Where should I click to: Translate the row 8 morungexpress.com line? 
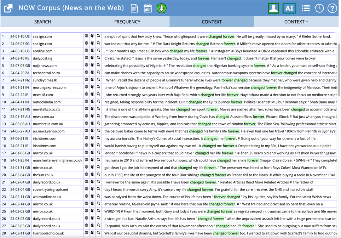(x=92, y=87)
